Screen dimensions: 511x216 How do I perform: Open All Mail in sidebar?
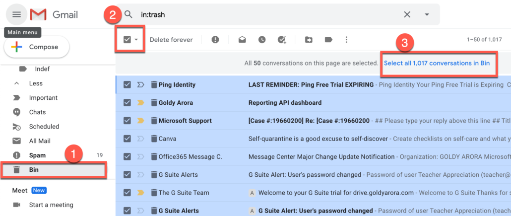pyautogui.click(x=40, y=141)
